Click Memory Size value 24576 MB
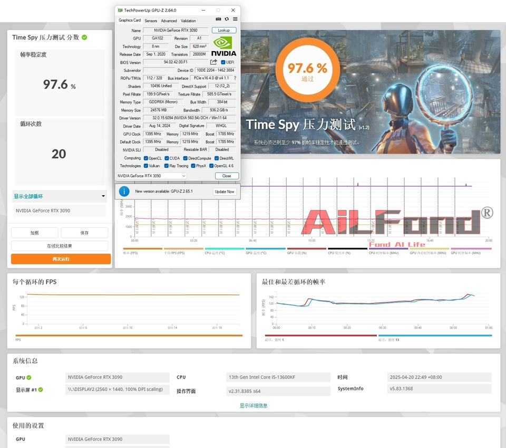The height and width of the screenshot is (448, 506). [159, 110]
